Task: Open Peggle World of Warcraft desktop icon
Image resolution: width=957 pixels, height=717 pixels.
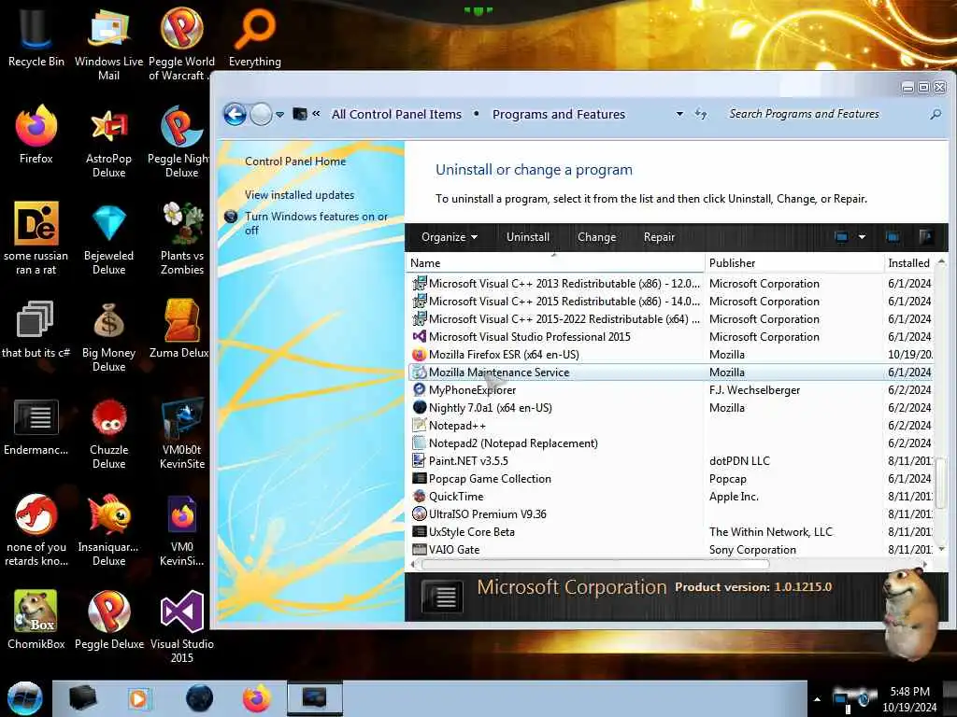Action: [x=182, y=43]
